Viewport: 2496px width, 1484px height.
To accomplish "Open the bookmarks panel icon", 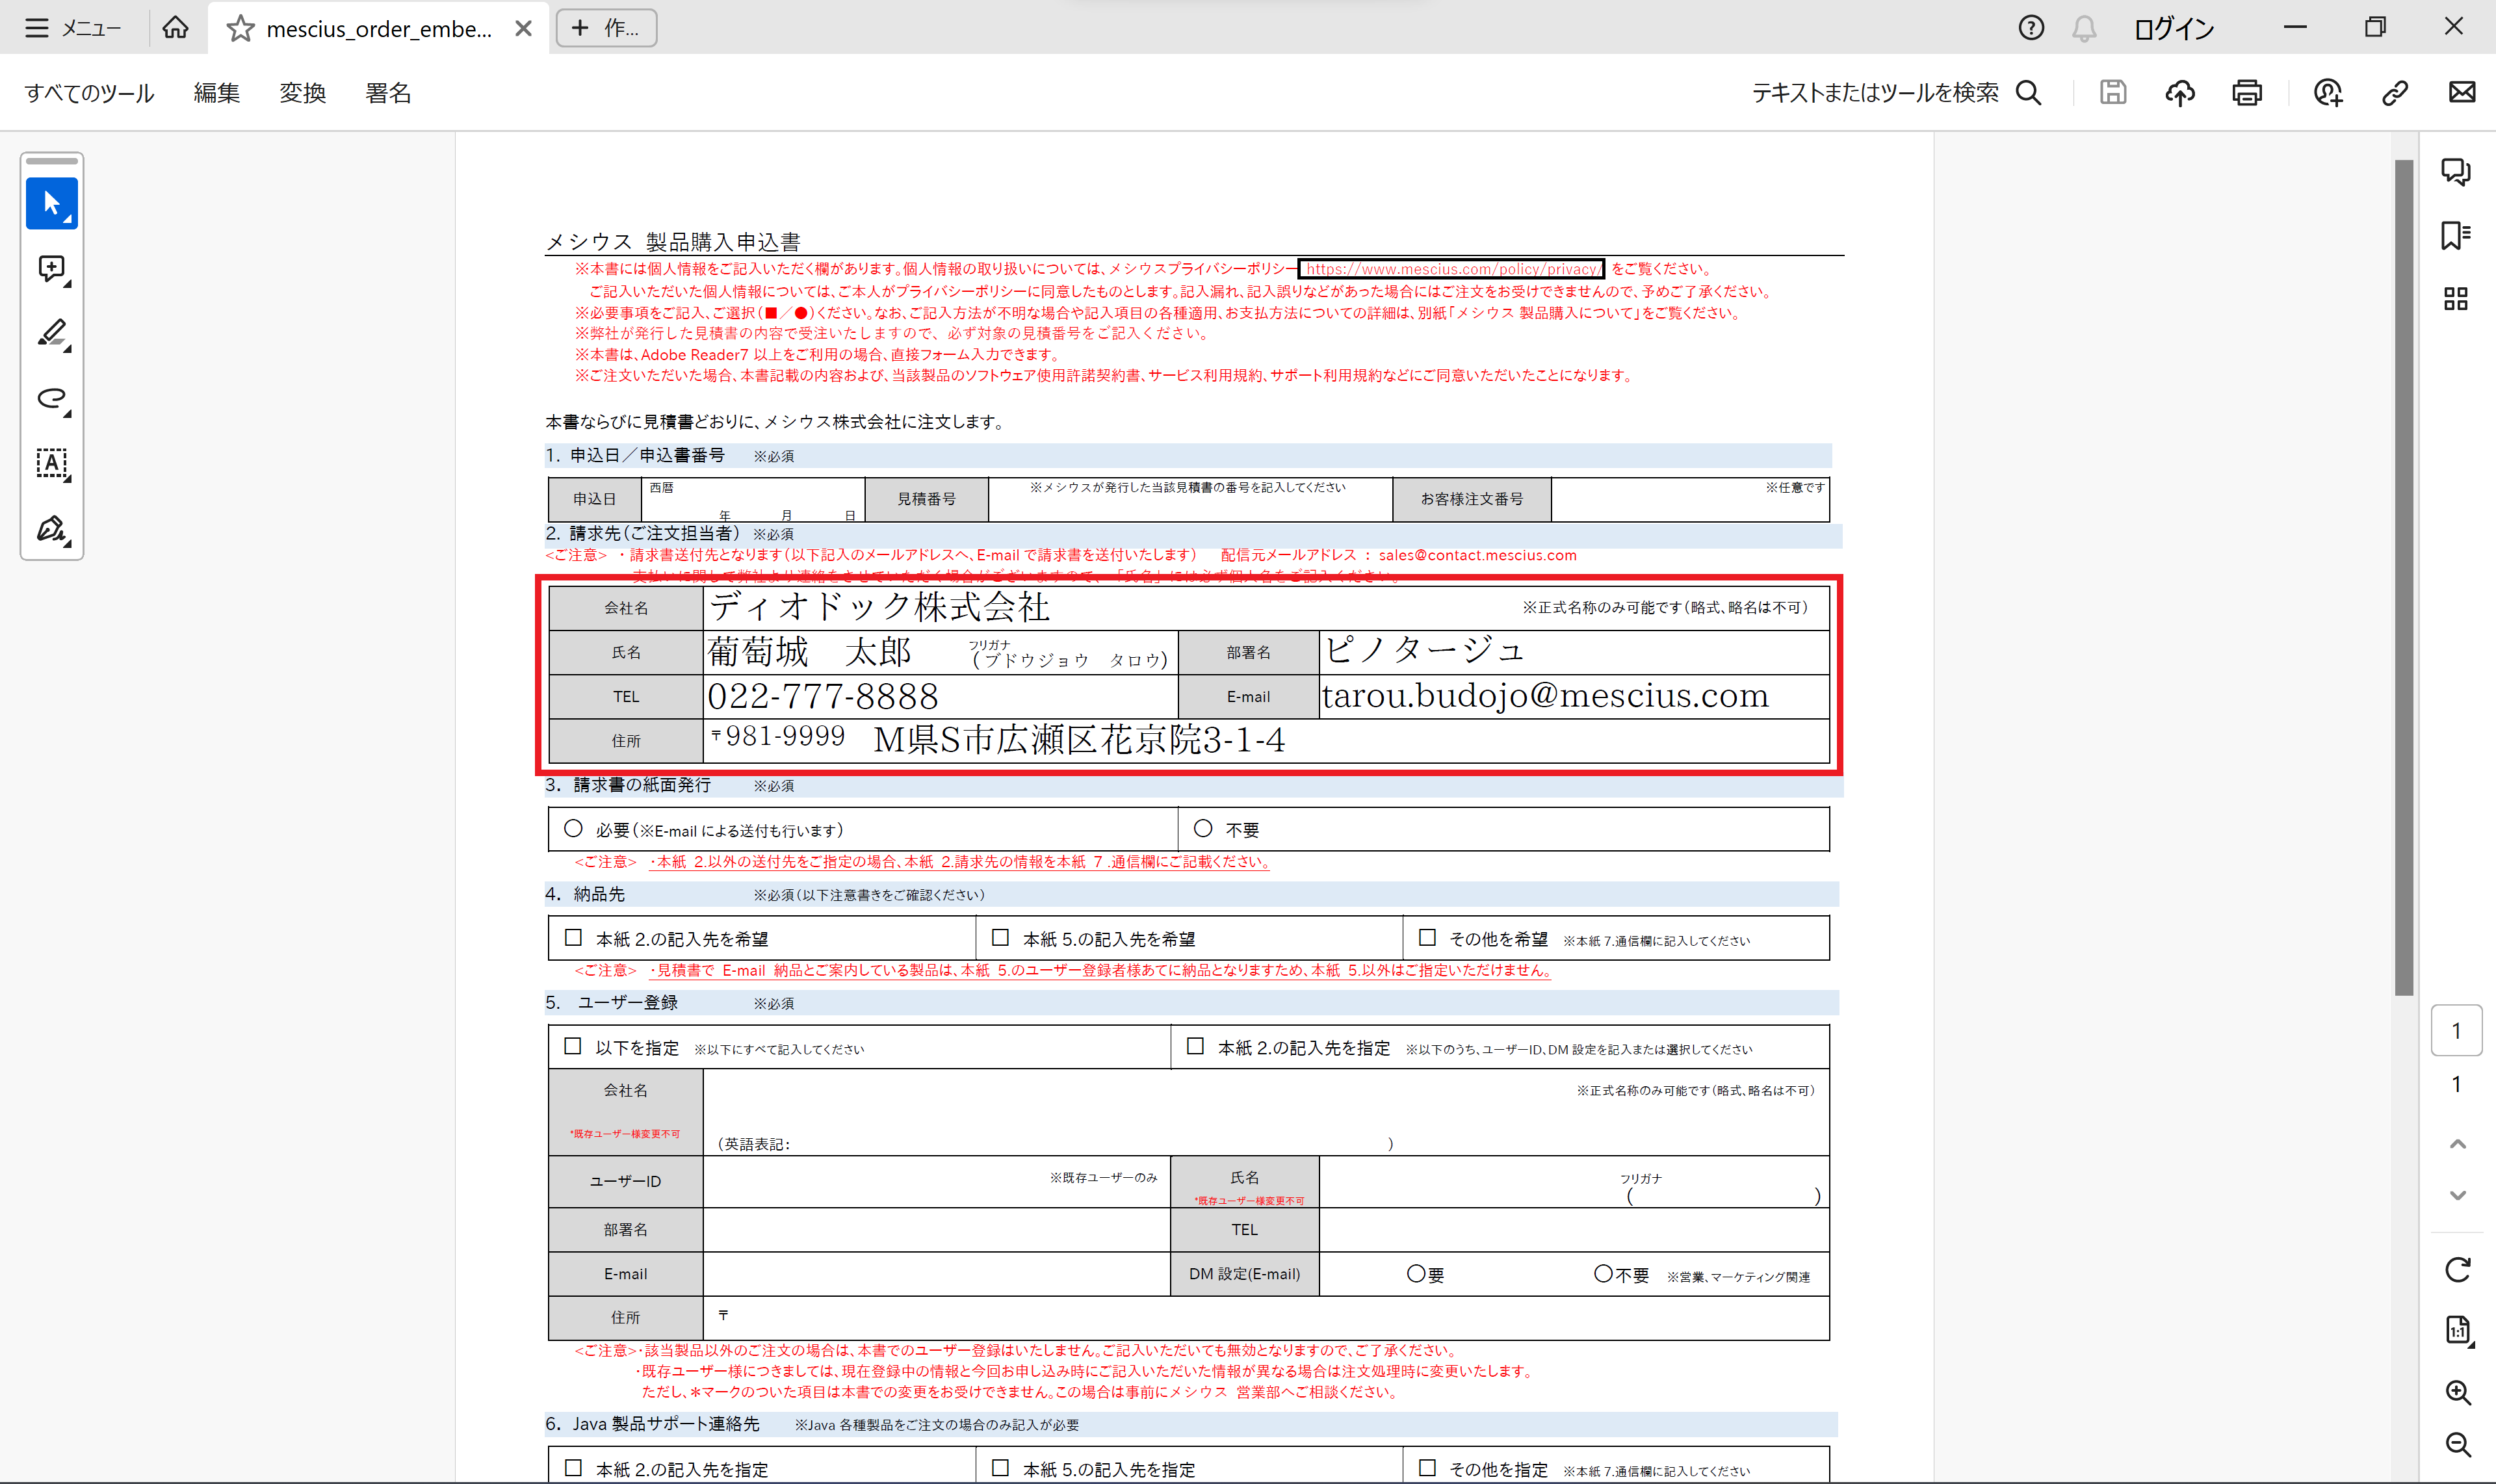I will tap(2456, 235).
